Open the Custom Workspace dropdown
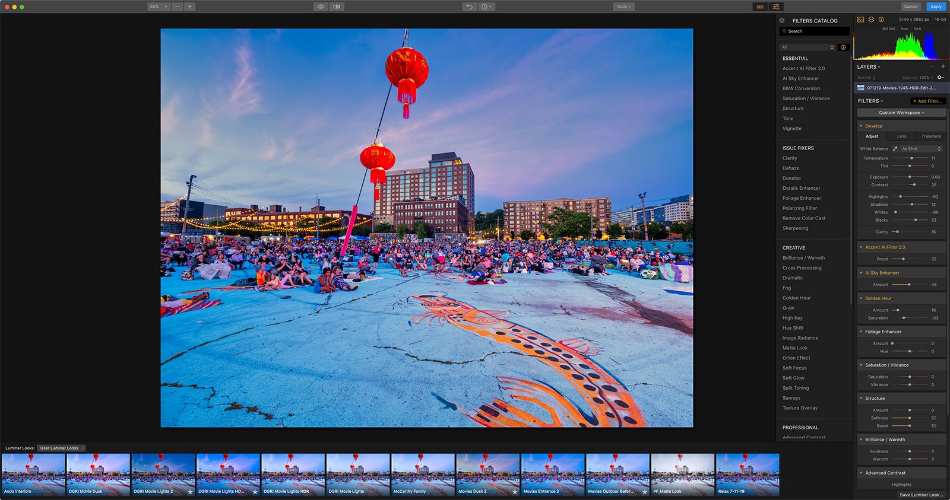The height and width of the screenshot is (500, 950). pos(901,113)
